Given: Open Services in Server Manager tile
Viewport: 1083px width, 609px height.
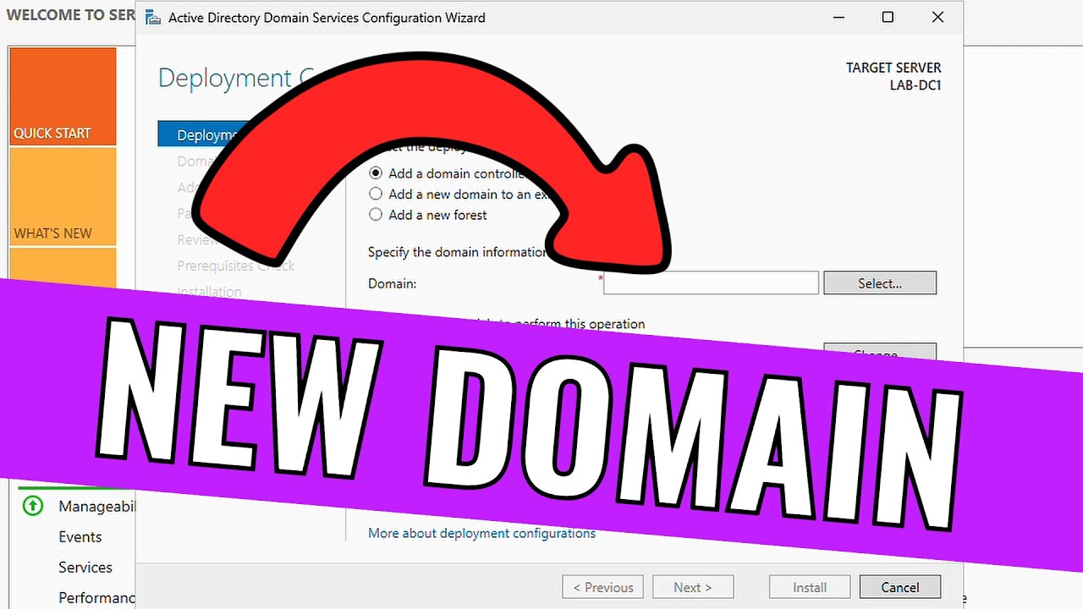Looking at the screenshot, I should [85, 568].
